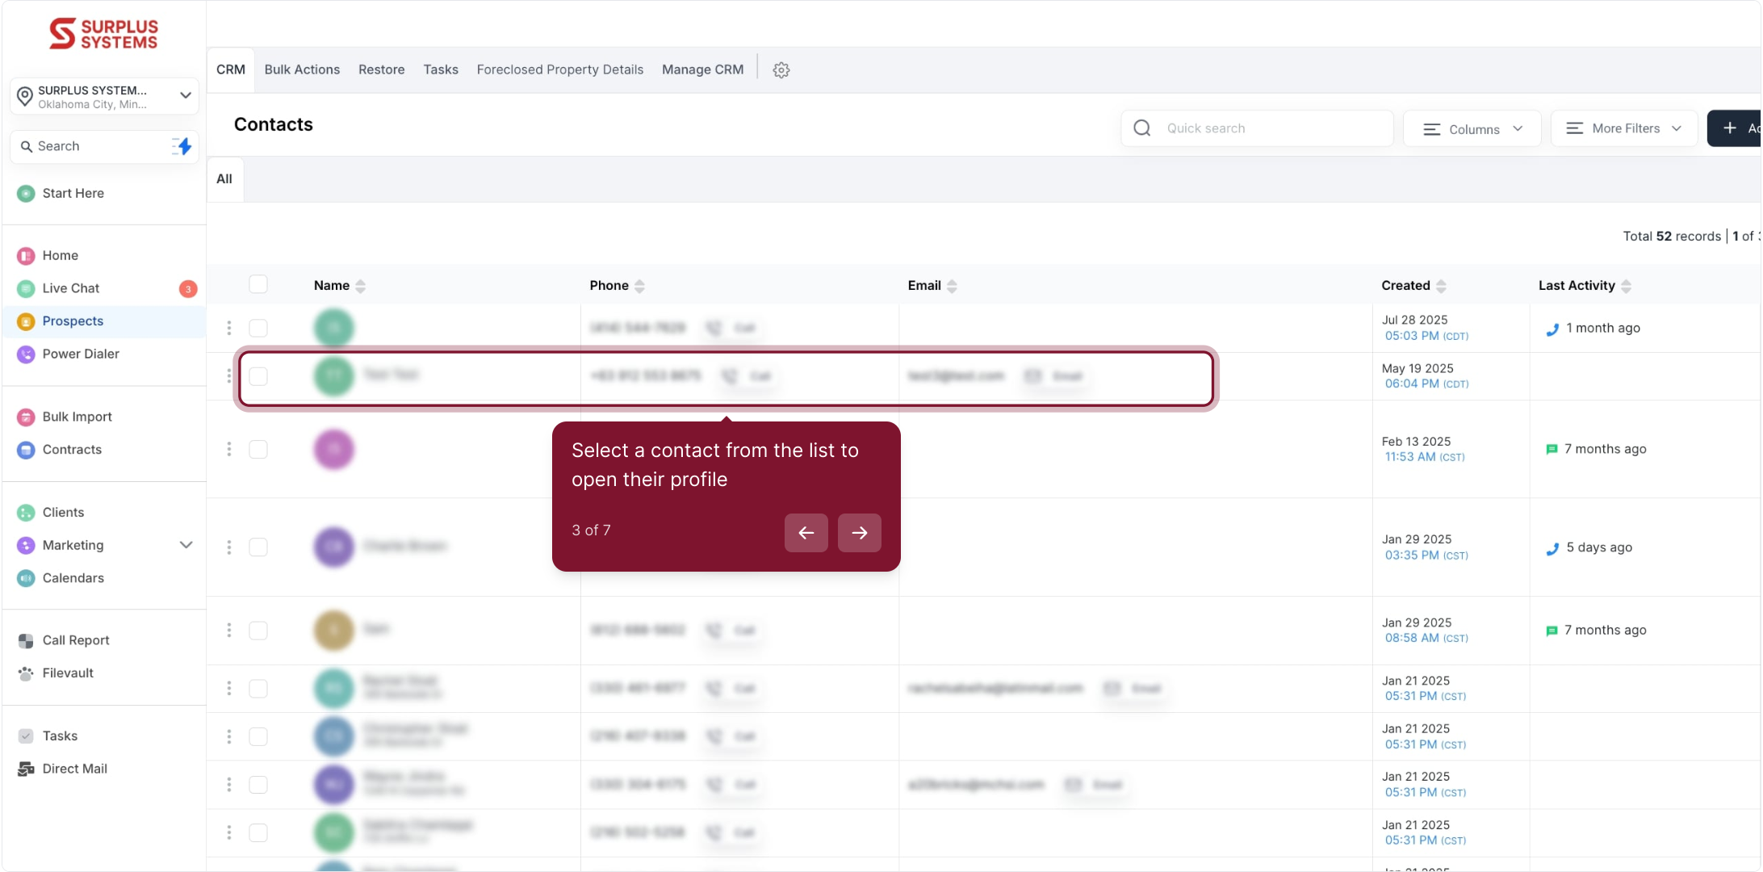
Task: Check the select-all checkbox in the table header
Action: click(x=258, y=284)
